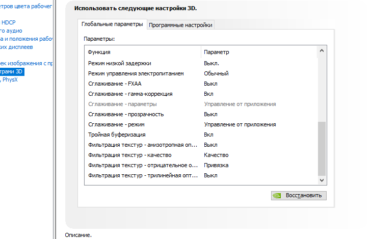Select Режим управления электропитанием row
The height and width of the screenshot is (239, 372).
201,73
